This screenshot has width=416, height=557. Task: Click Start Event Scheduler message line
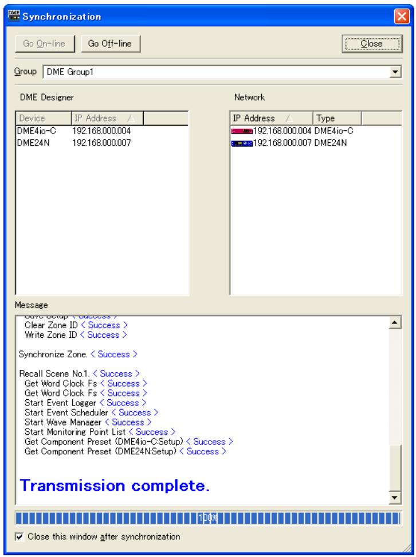pos(92,413)
